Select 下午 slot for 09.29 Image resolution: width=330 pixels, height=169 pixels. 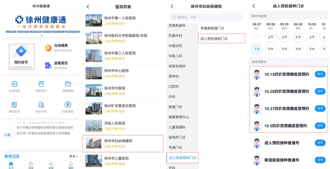click(x=284, y=49)
